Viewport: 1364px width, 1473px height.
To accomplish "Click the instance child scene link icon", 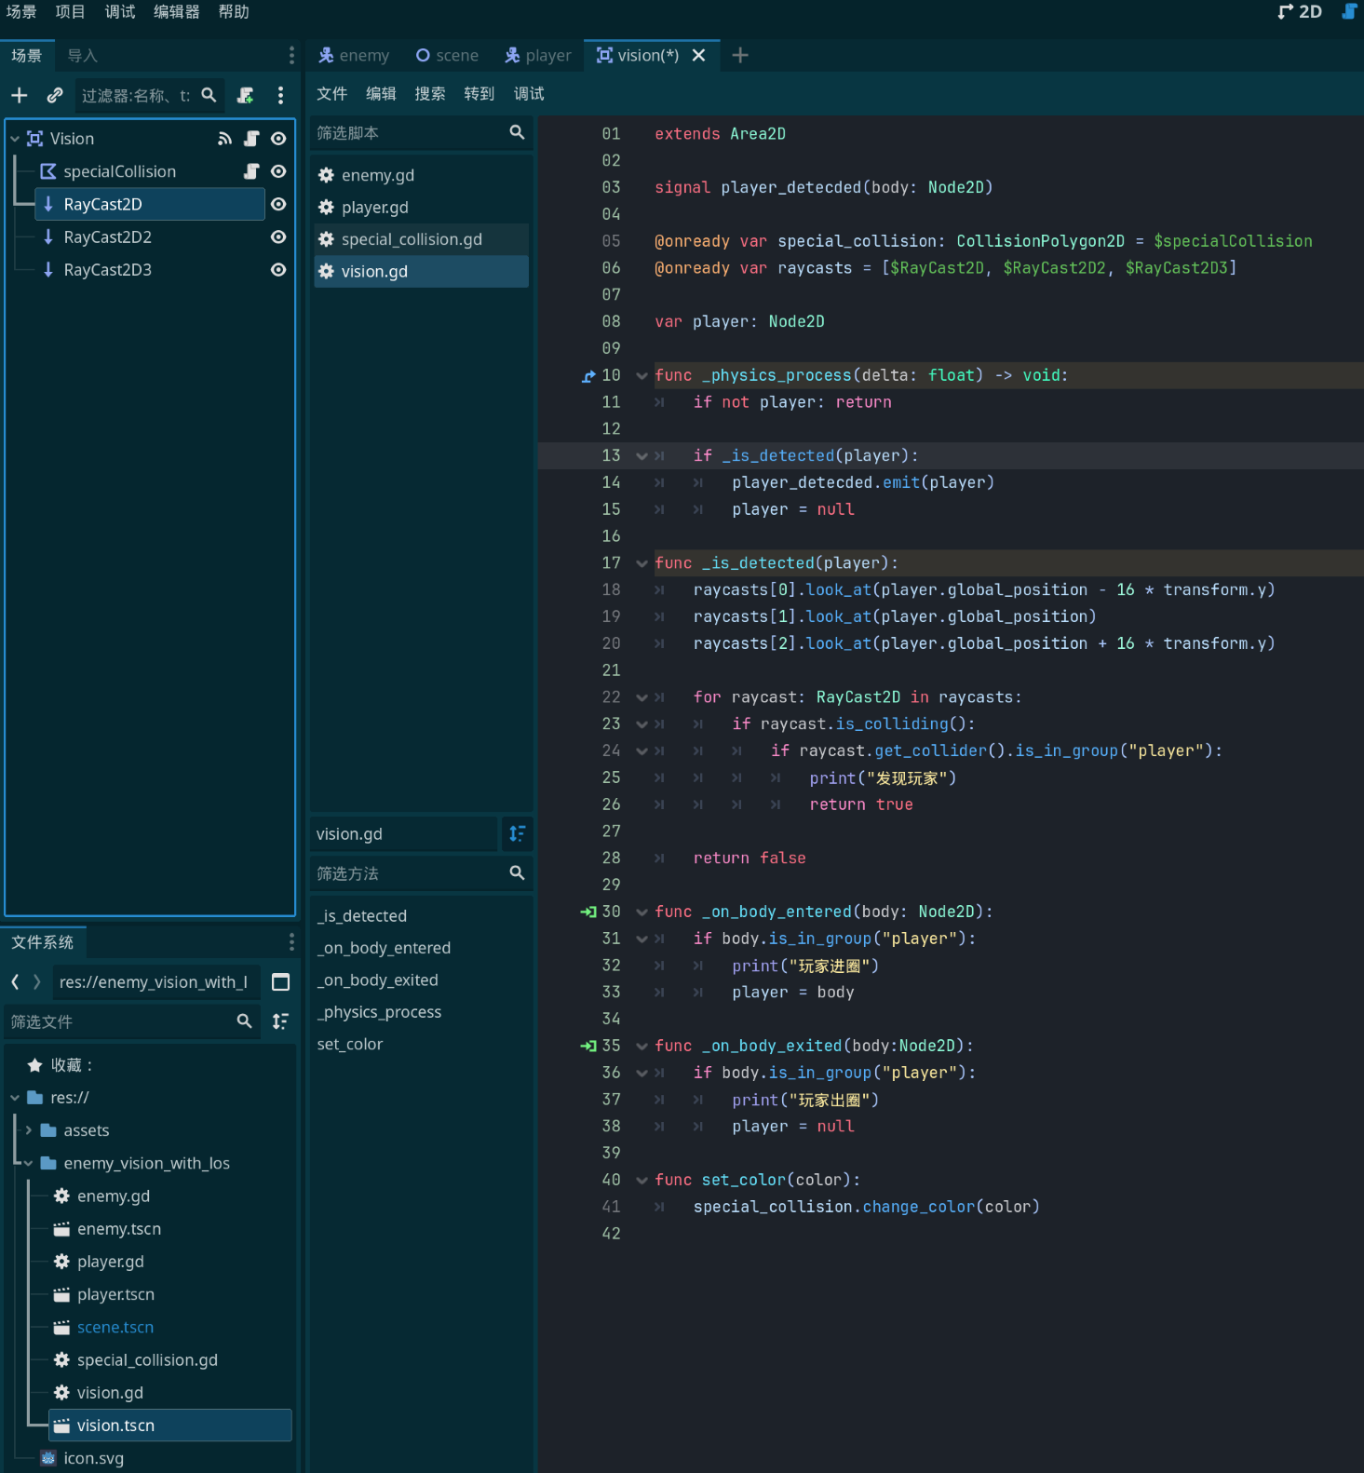I will pos(55,95).
